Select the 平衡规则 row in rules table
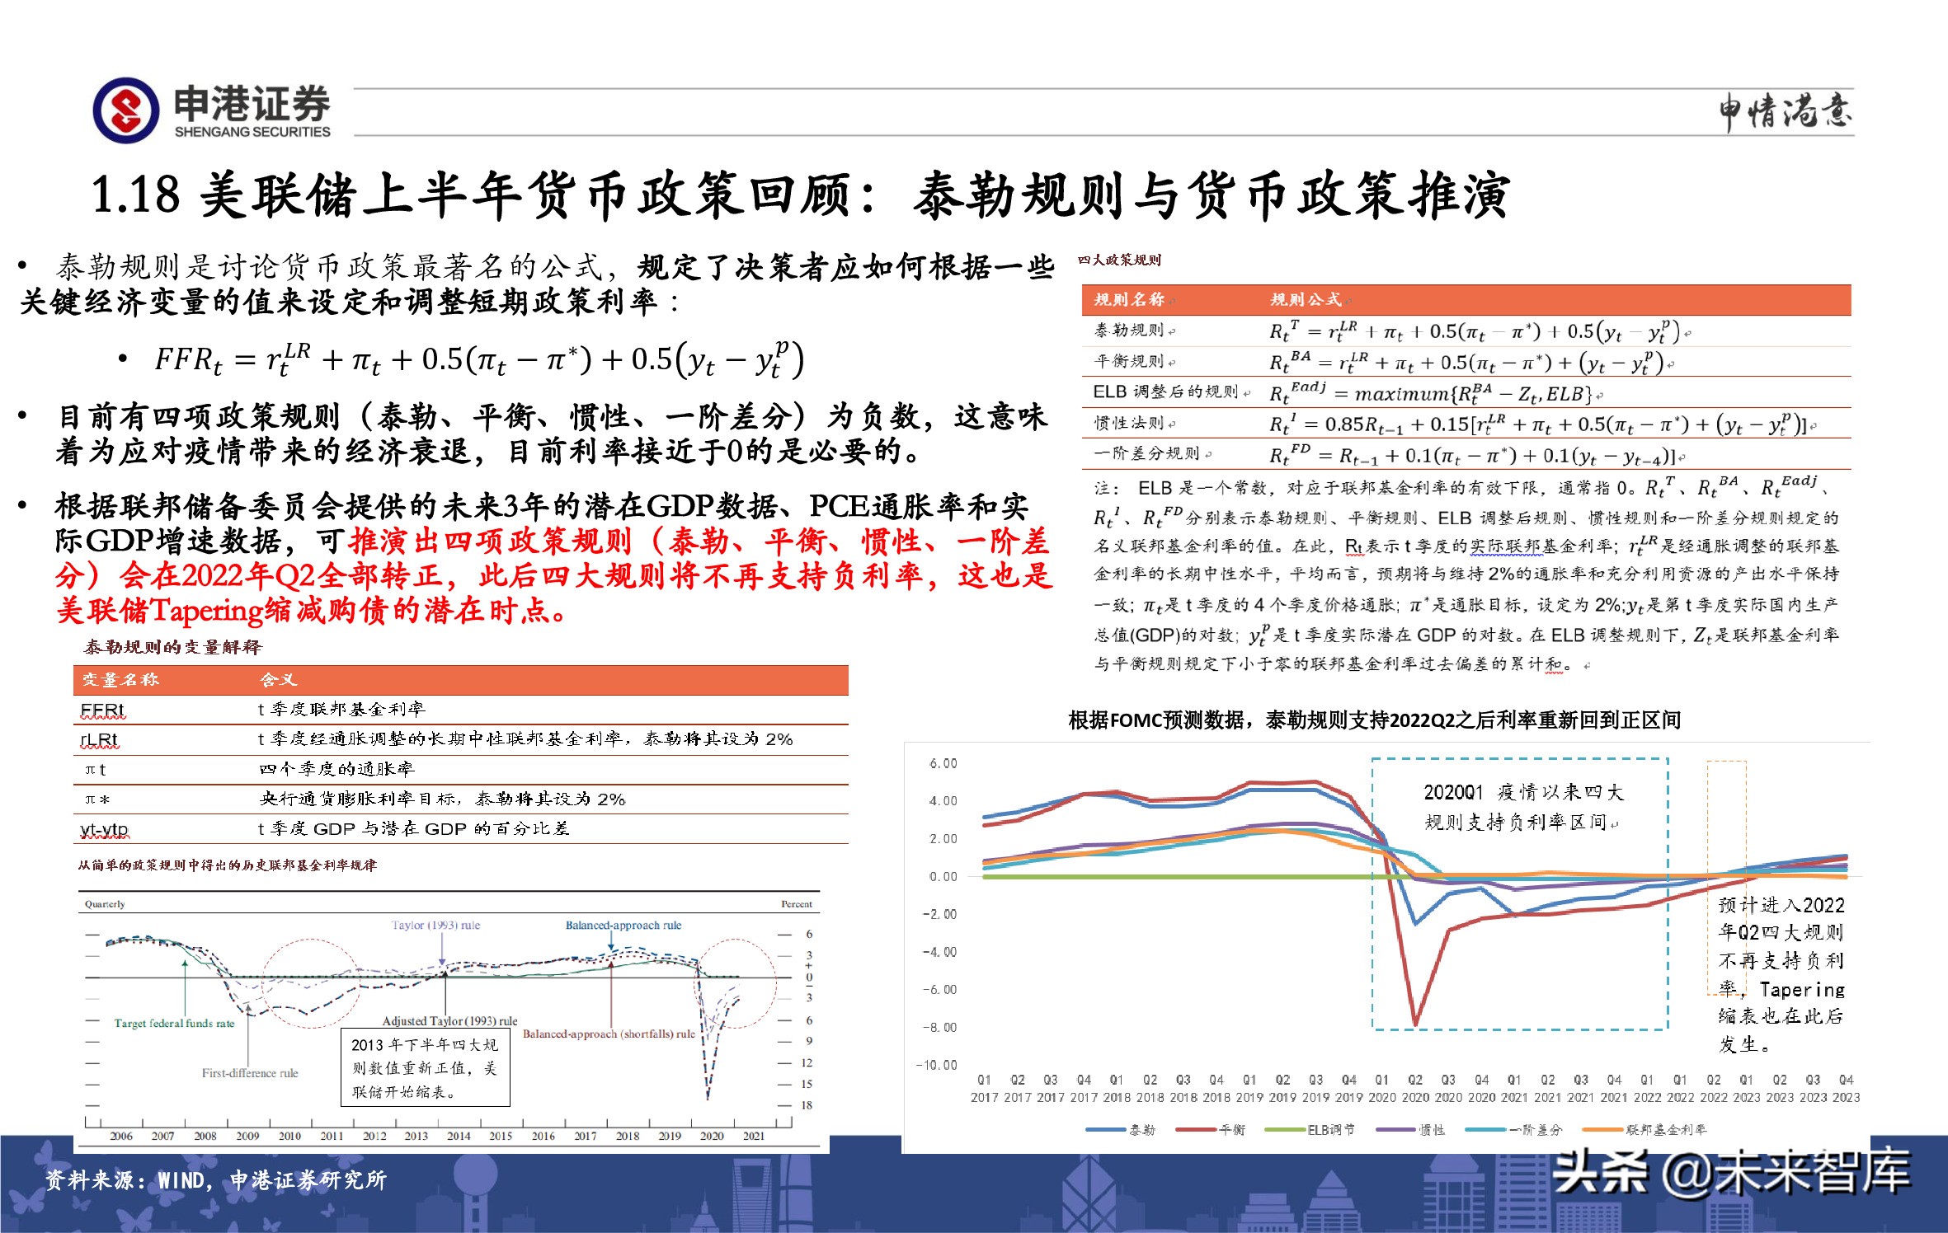Screen dimensions: 1948x1233 [x=1466, y=362]
